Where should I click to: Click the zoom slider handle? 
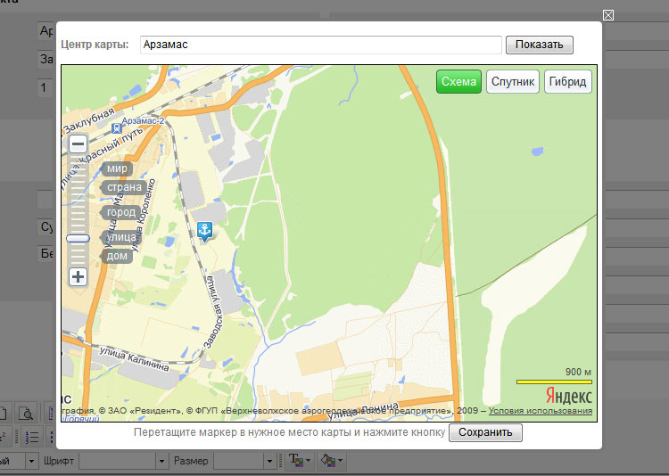78,238
